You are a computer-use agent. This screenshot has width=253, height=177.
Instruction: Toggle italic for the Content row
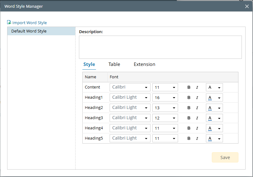tap(197, 87)
